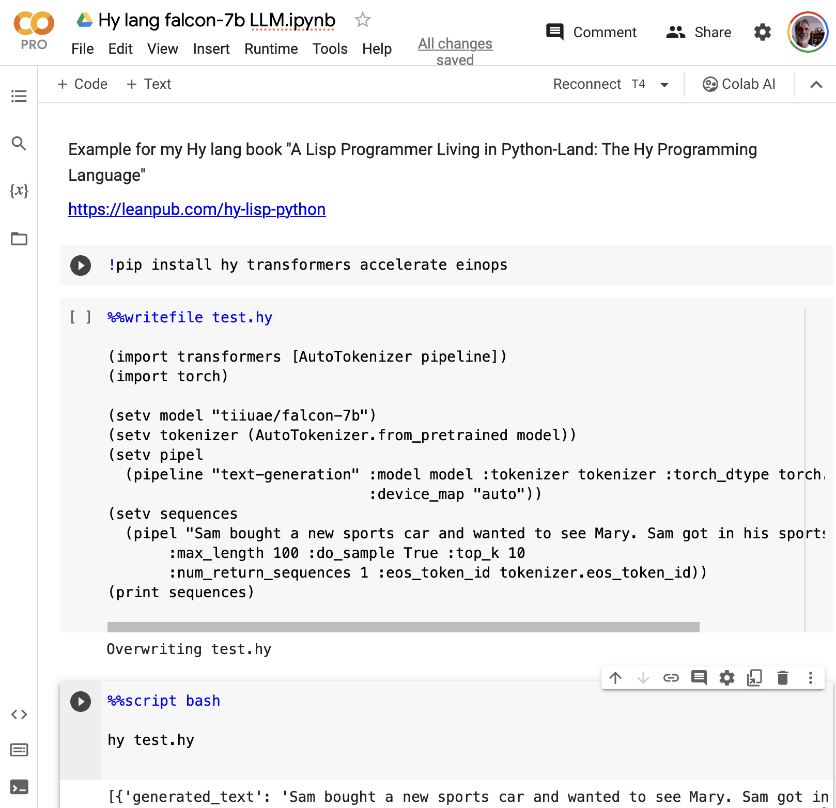Open more cell actions menu
This screenshot has height=808, width=836.
click(810, 678)
